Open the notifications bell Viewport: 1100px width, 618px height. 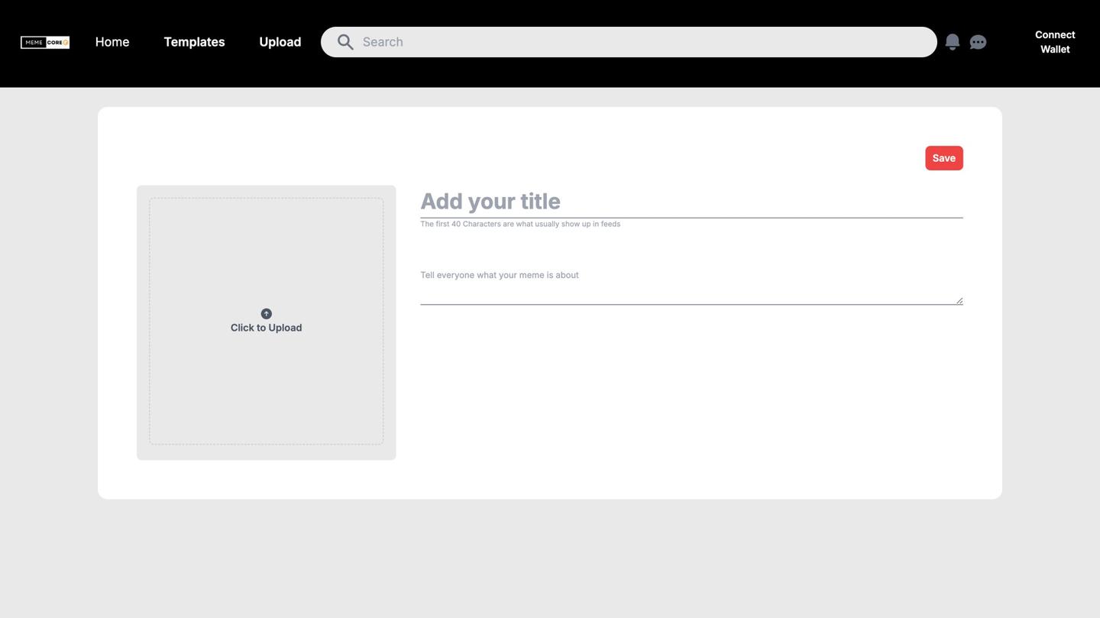952,42
